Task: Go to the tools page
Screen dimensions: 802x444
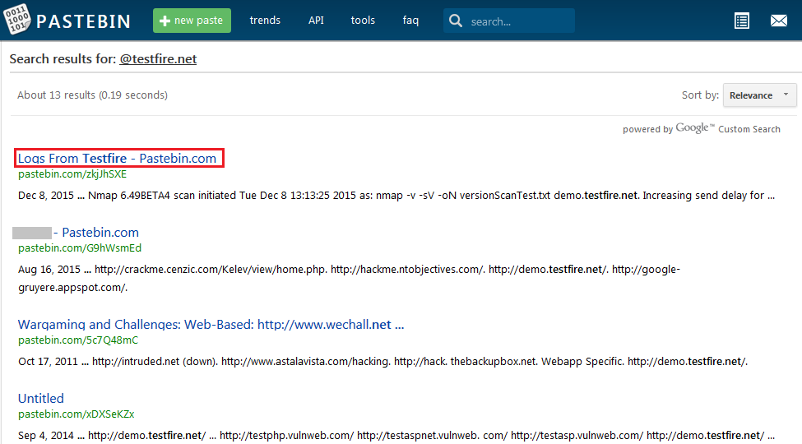Action: tap(363, 21)
